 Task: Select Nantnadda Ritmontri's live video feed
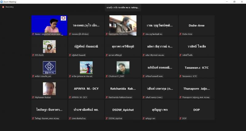click(123, 25)
